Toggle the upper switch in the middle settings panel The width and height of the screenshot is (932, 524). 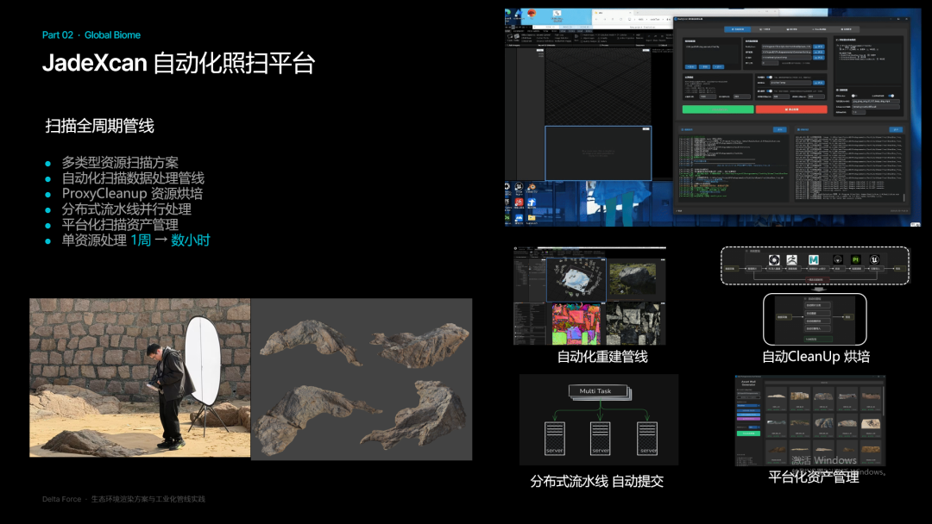tap(769, 78)
